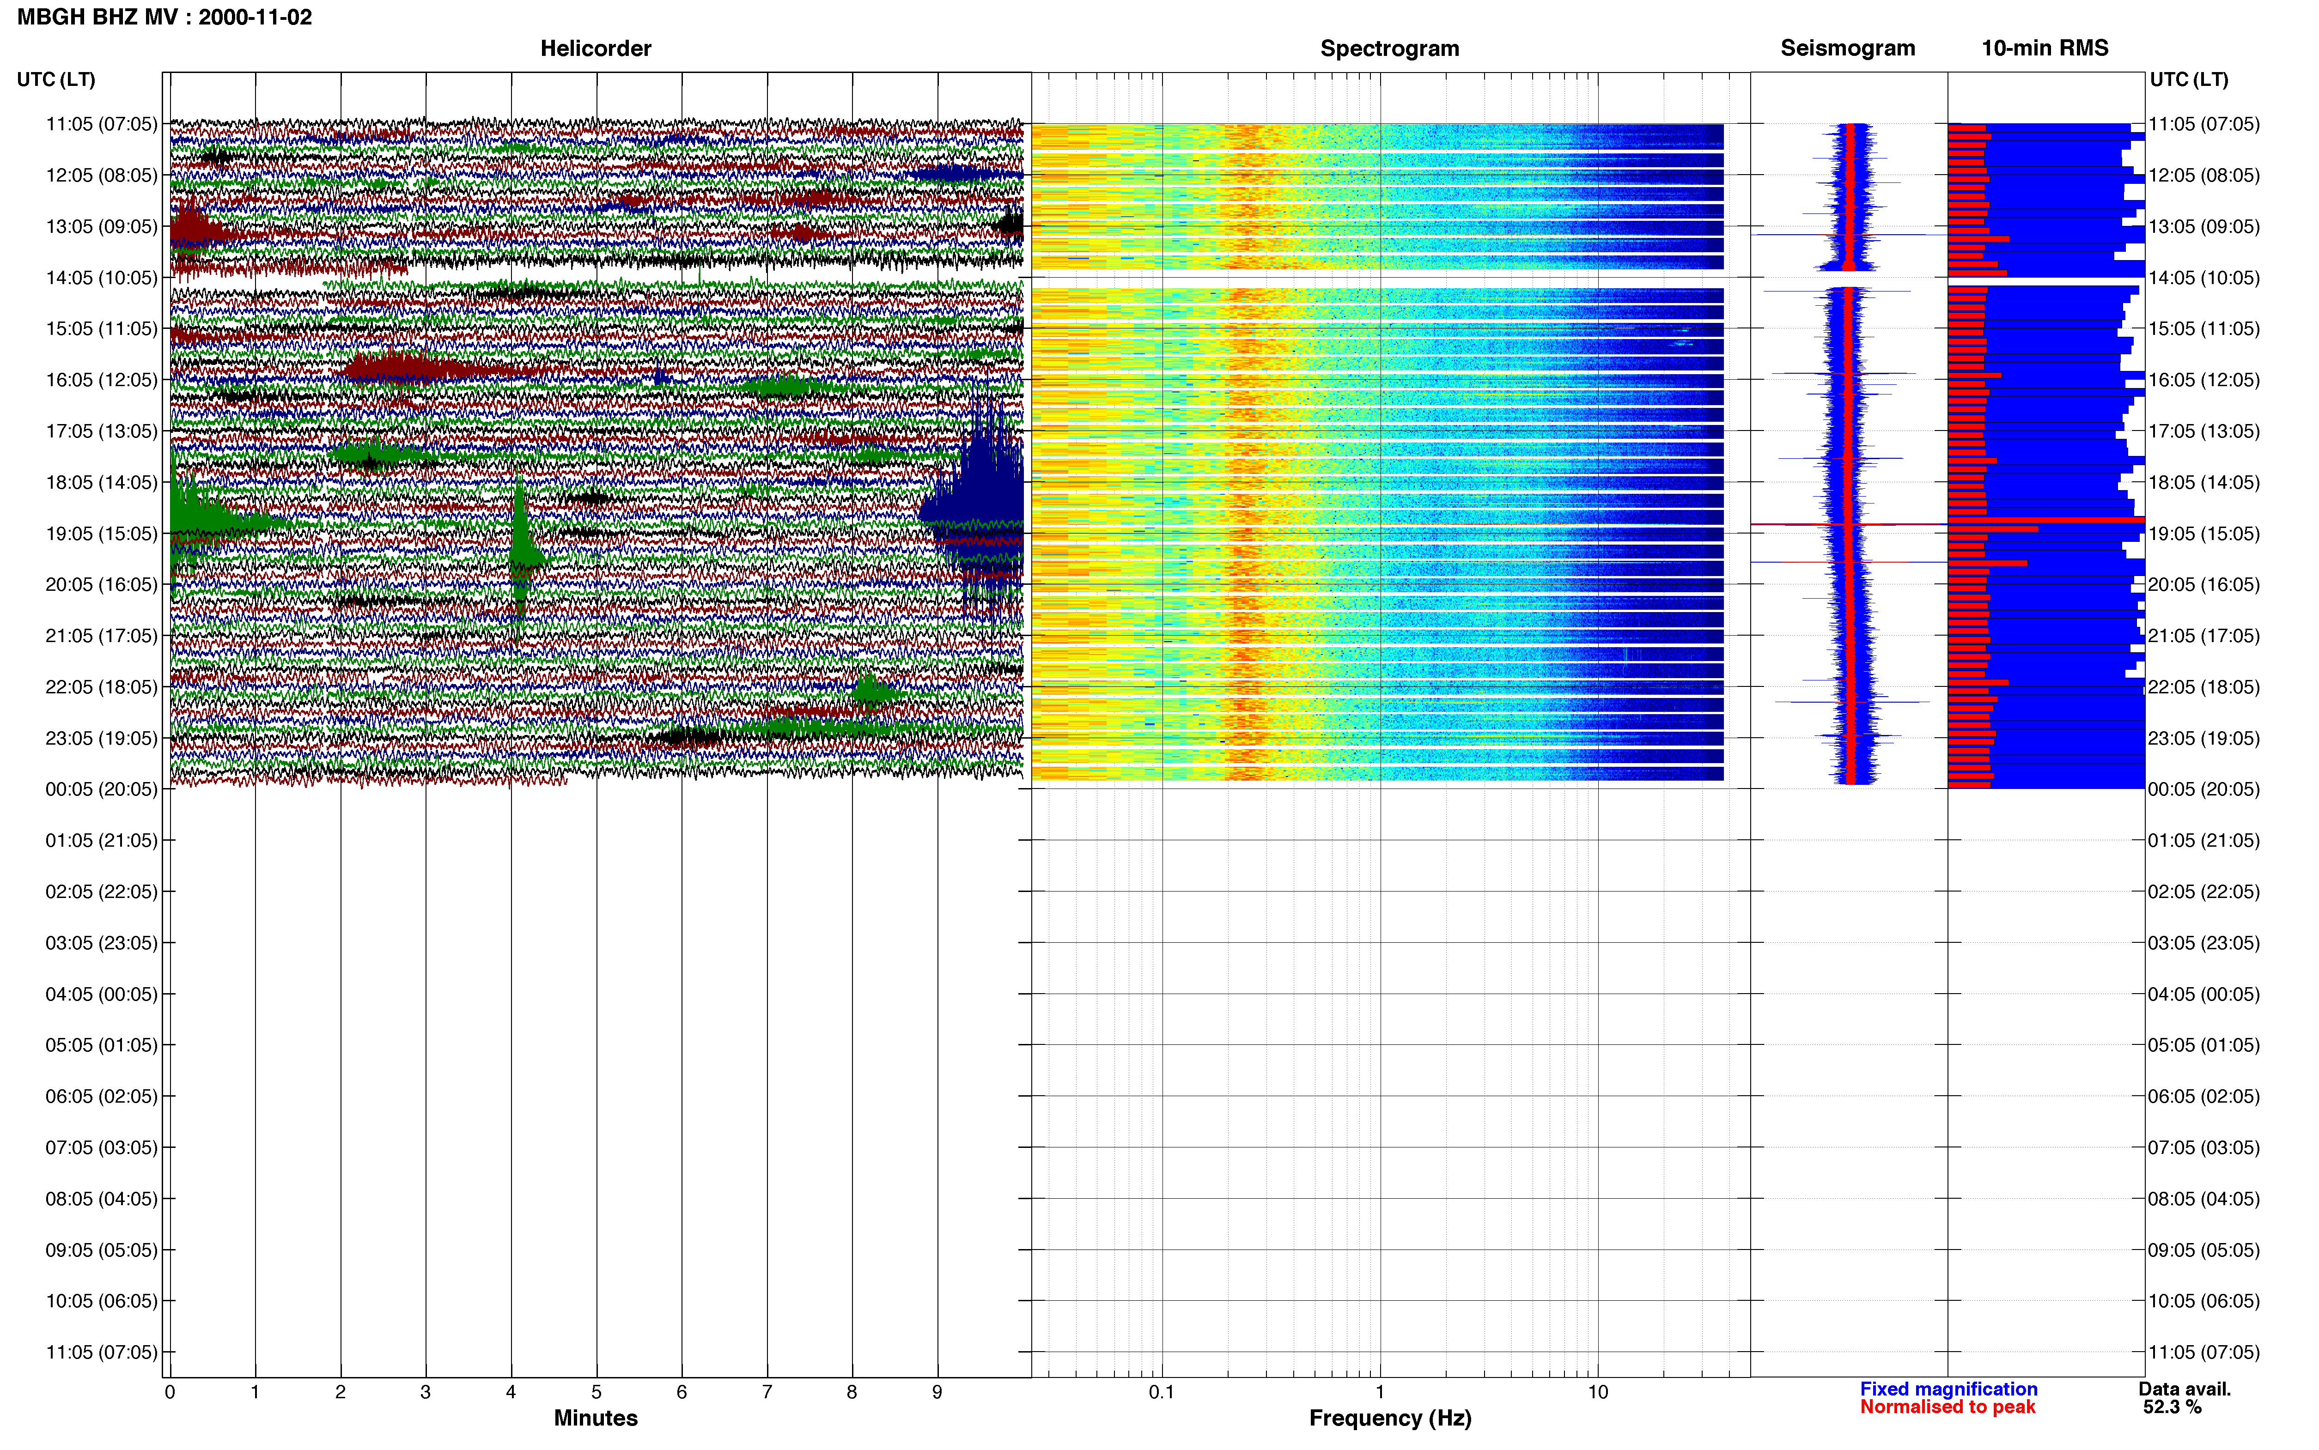Click 01:05 (21:05) on the RMS-side time axis
Screen dimensions: 2319x1450
coord(2204,841)
